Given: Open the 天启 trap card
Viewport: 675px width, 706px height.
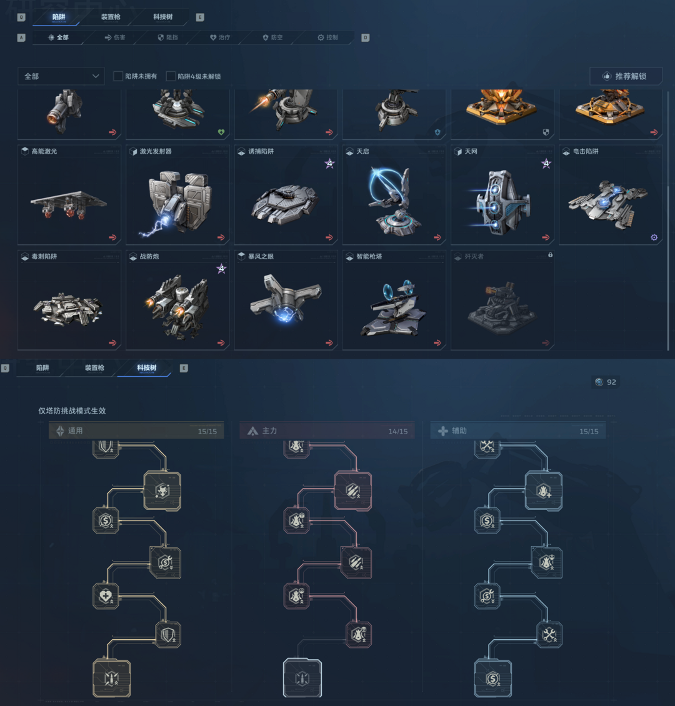Looking at the screenshot, I should [394, 194].
